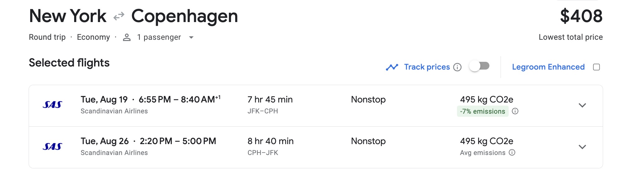628x182 pixels.
Task: Enable the Track prices toggle
Action: click(x=479, y=66)
